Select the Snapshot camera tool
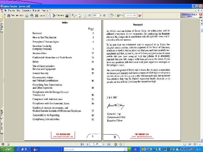This screenshot has height=152, width=203. pos(67,16)
